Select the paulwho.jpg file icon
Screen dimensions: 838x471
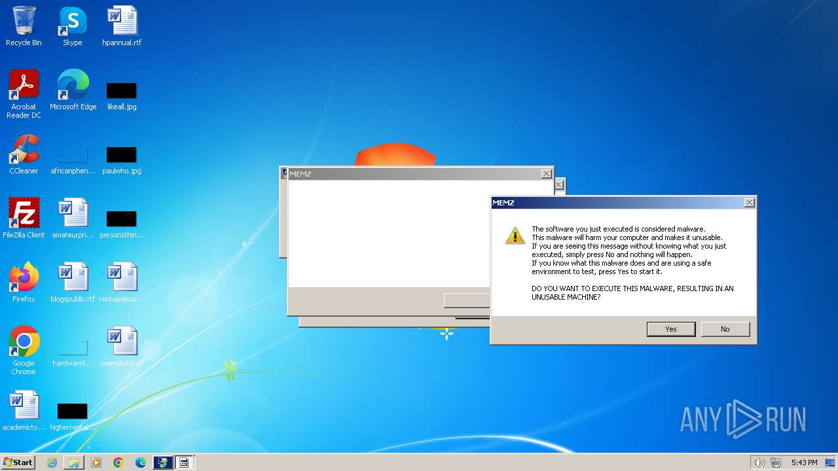click(x=122, y=160)
